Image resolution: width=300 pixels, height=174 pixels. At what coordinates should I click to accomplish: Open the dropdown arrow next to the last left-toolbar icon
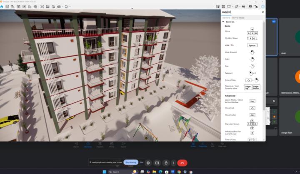point(70,7)
